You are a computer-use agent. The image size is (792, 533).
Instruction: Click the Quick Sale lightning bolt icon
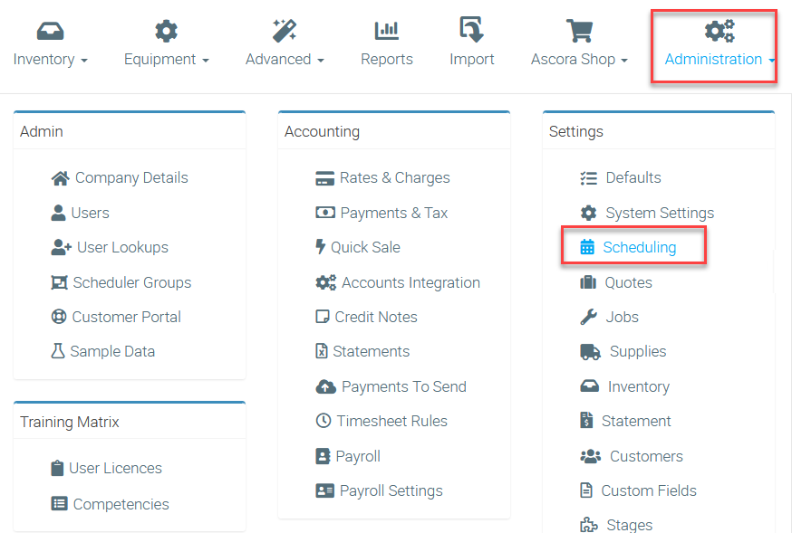pyautogui.click(x=320, y=246)
